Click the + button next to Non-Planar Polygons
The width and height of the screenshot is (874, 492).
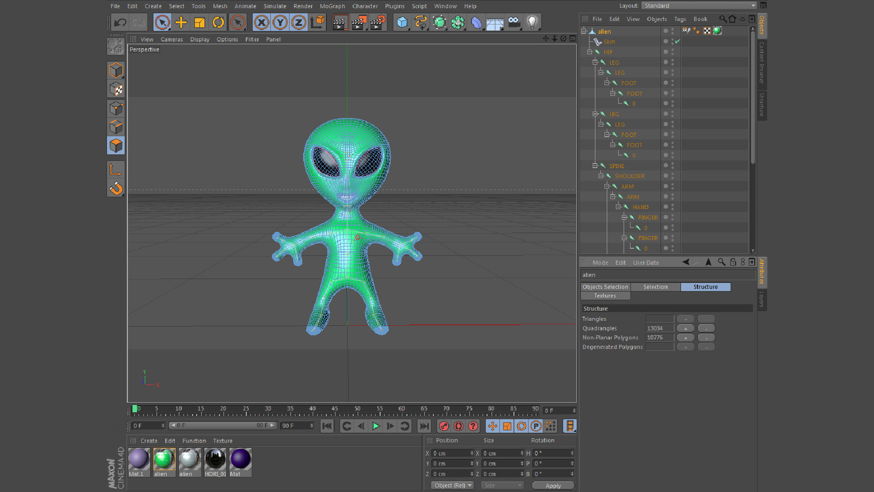click(685, 337)
